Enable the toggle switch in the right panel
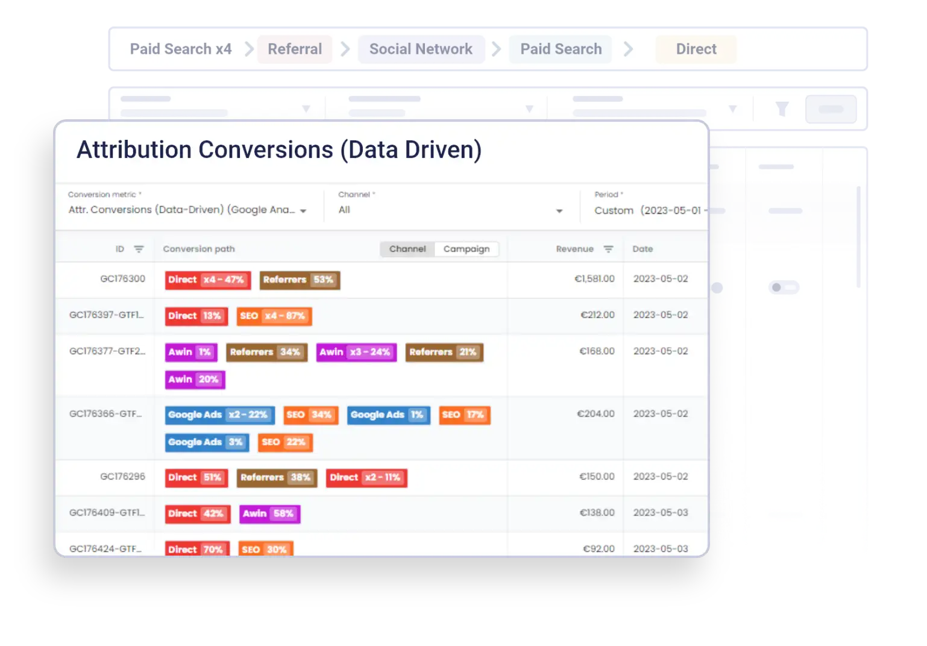This screenshot has width=927, height=646. point(784,287)
